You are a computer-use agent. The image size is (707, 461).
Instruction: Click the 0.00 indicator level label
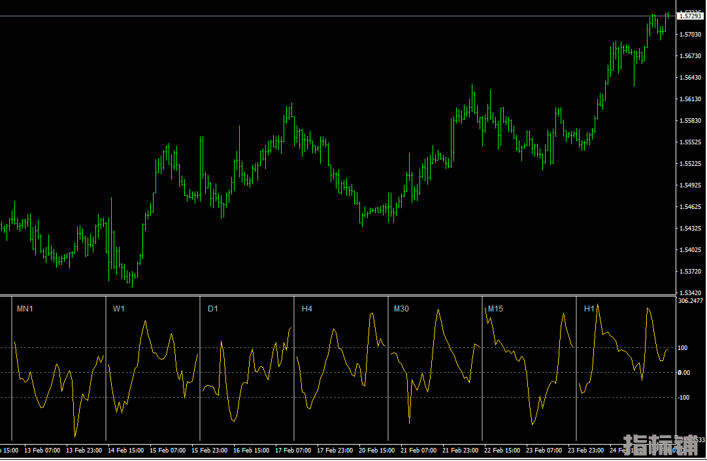coord(683,373)
